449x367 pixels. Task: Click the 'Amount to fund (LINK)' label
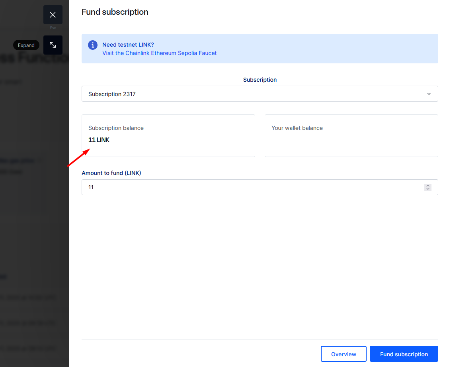point(111,173)
